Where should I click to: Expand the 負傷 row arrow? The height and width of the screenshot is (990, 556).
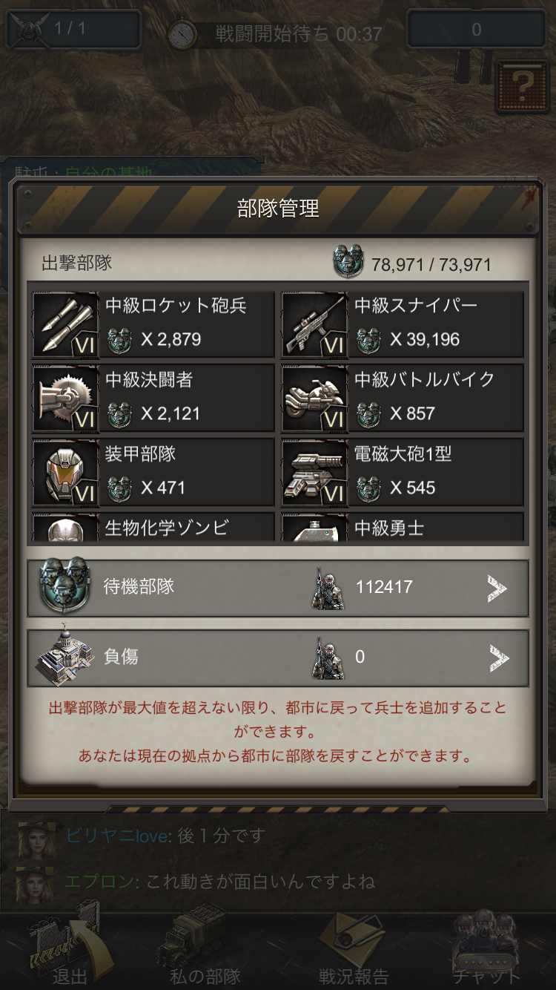point(497,658)
